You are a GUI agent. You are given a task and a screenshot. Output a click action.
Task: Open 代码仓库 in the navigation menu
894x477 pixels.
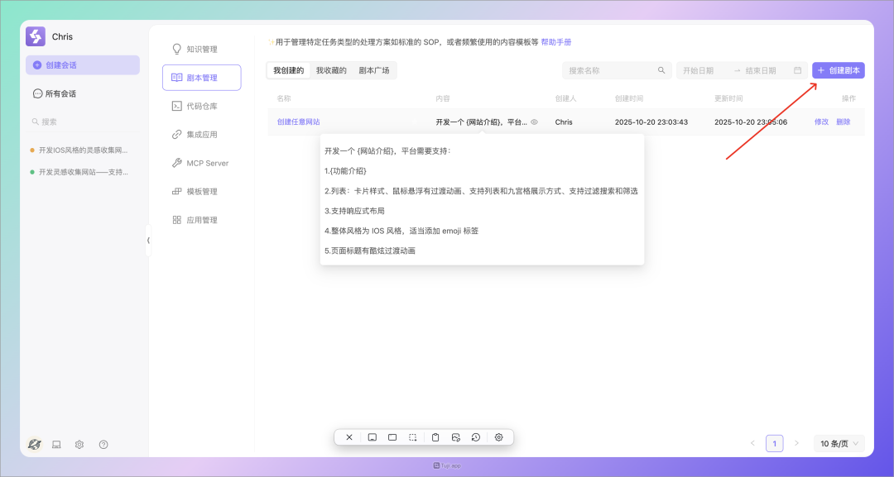point(201,106)
